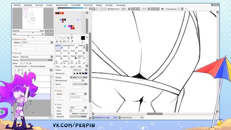Screen dimensions: 231x130
Task: Expand the Текстура section
Action: coord(13,53)
